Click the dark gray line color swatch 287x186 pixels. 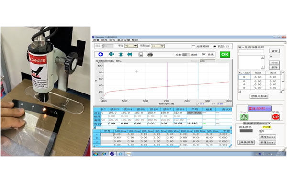246,131
